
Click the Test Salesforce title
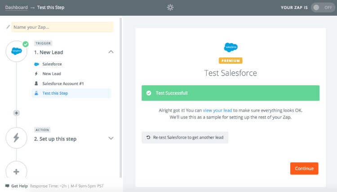231,73
